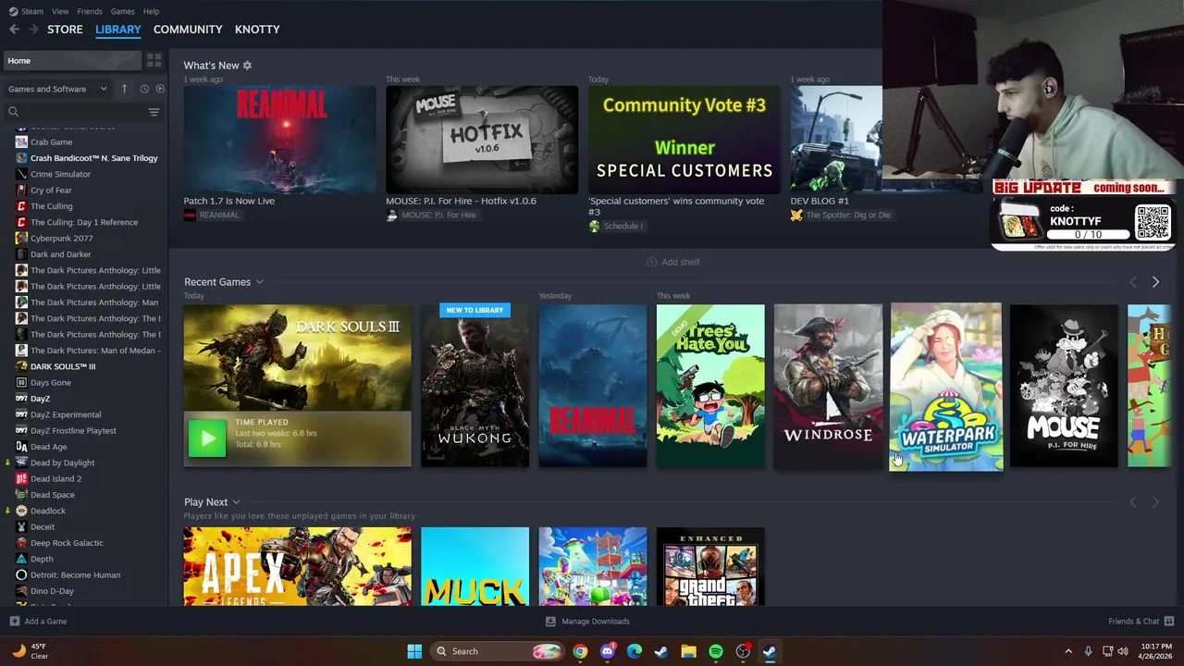Select Dead Island 2 in library list
This screenshot has width=1184, height=666.
(55, 479)
